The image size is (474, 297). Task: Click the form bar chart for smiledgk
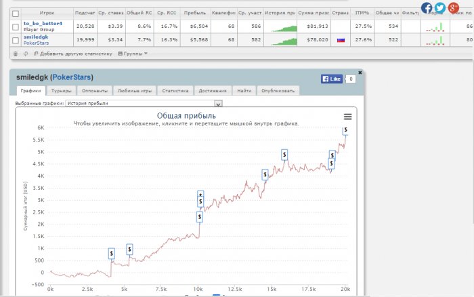[x=435, y=41]
